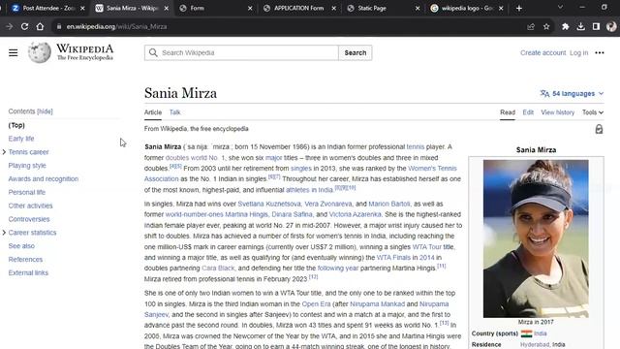
Task: Toggle the browser side panel icon
Action: point(596,26)
